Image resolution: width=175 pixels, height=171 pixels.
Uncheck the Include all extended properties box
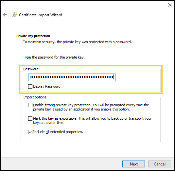[30, 132]
